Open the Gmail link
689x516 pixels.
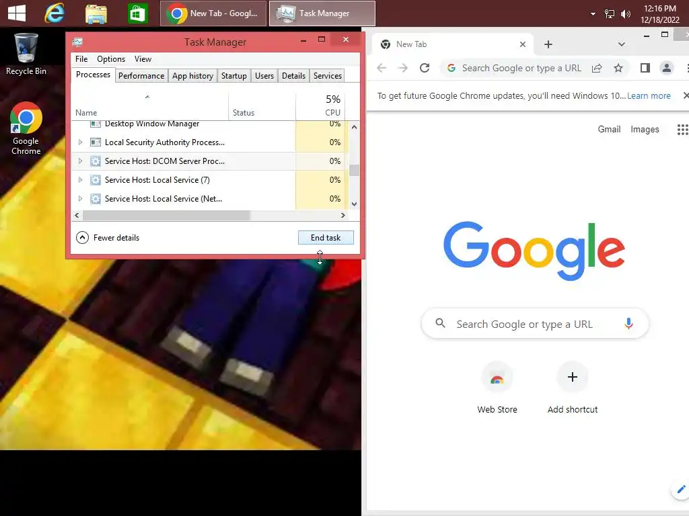click(x=609, y=130)
